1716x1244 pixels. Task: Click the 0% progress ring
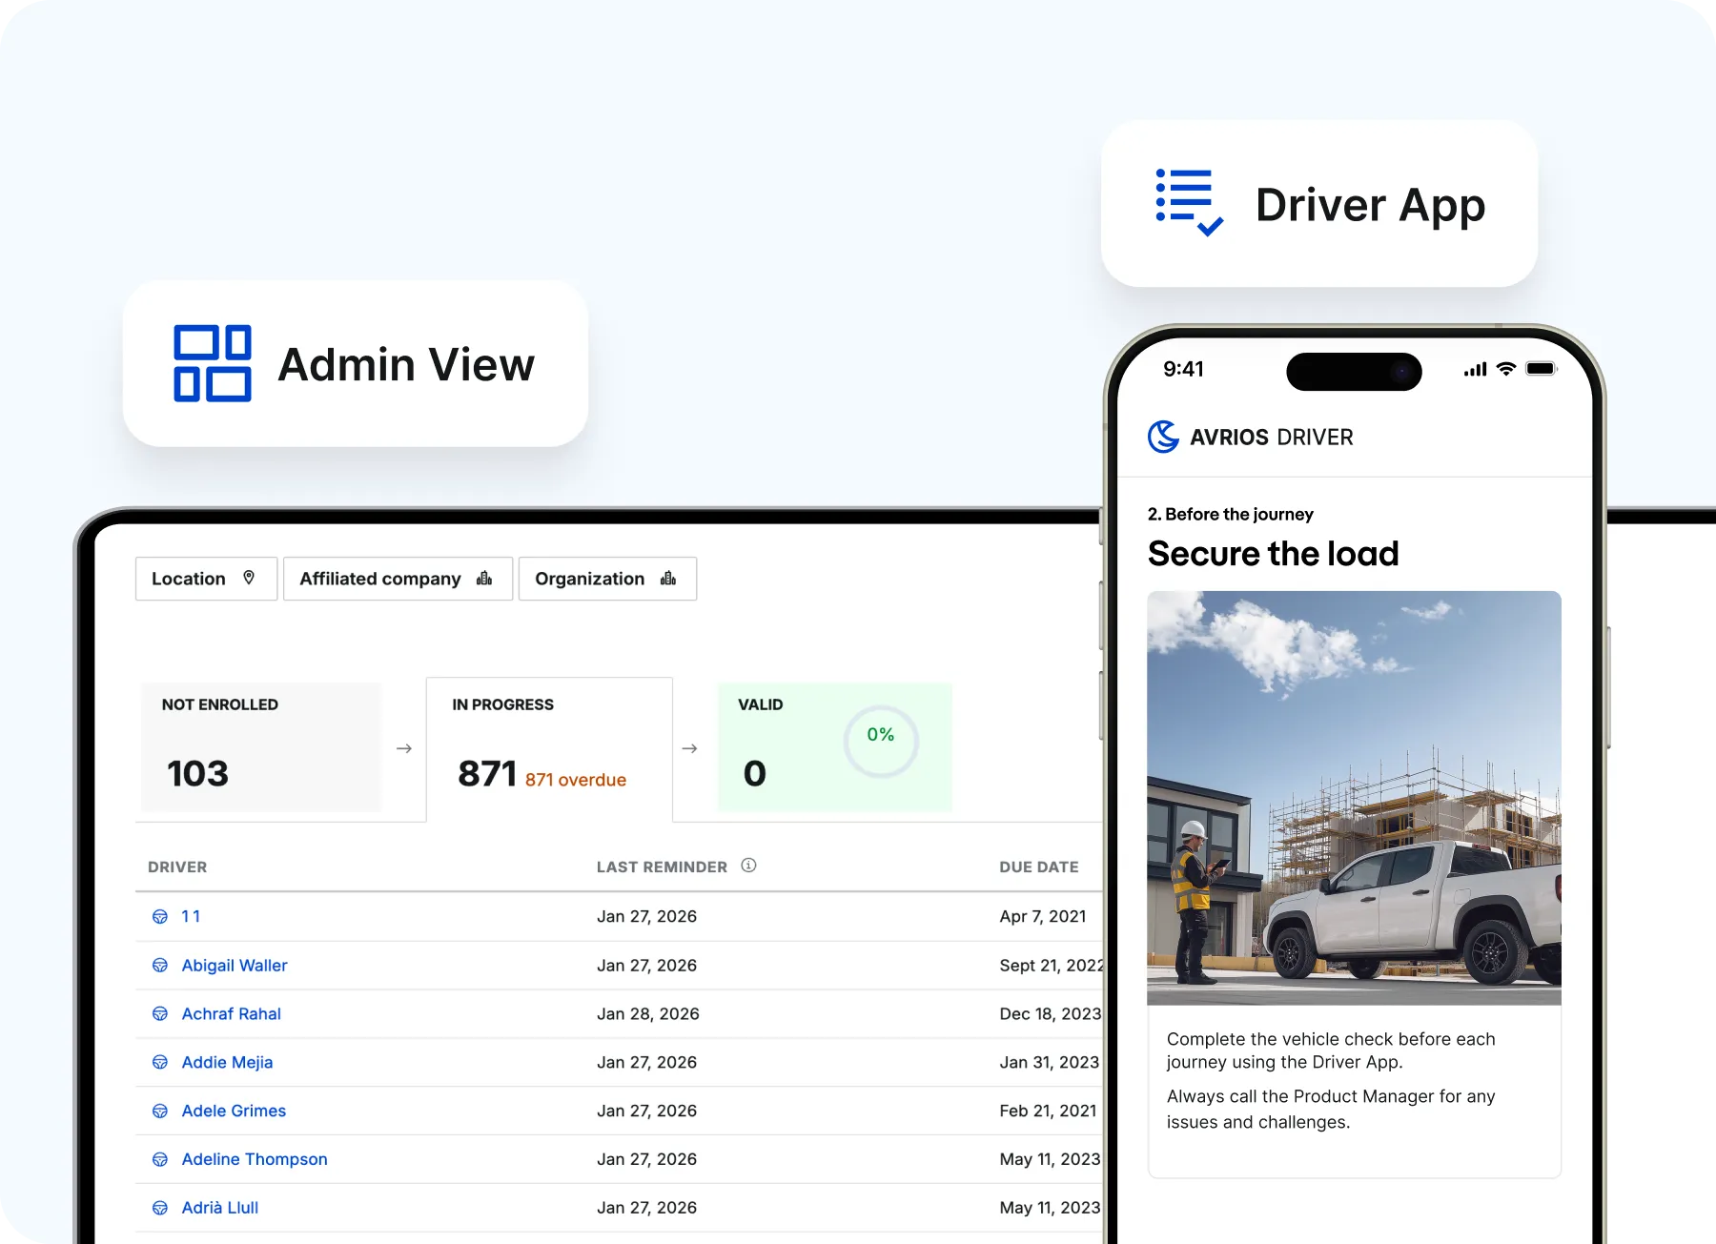881,741
